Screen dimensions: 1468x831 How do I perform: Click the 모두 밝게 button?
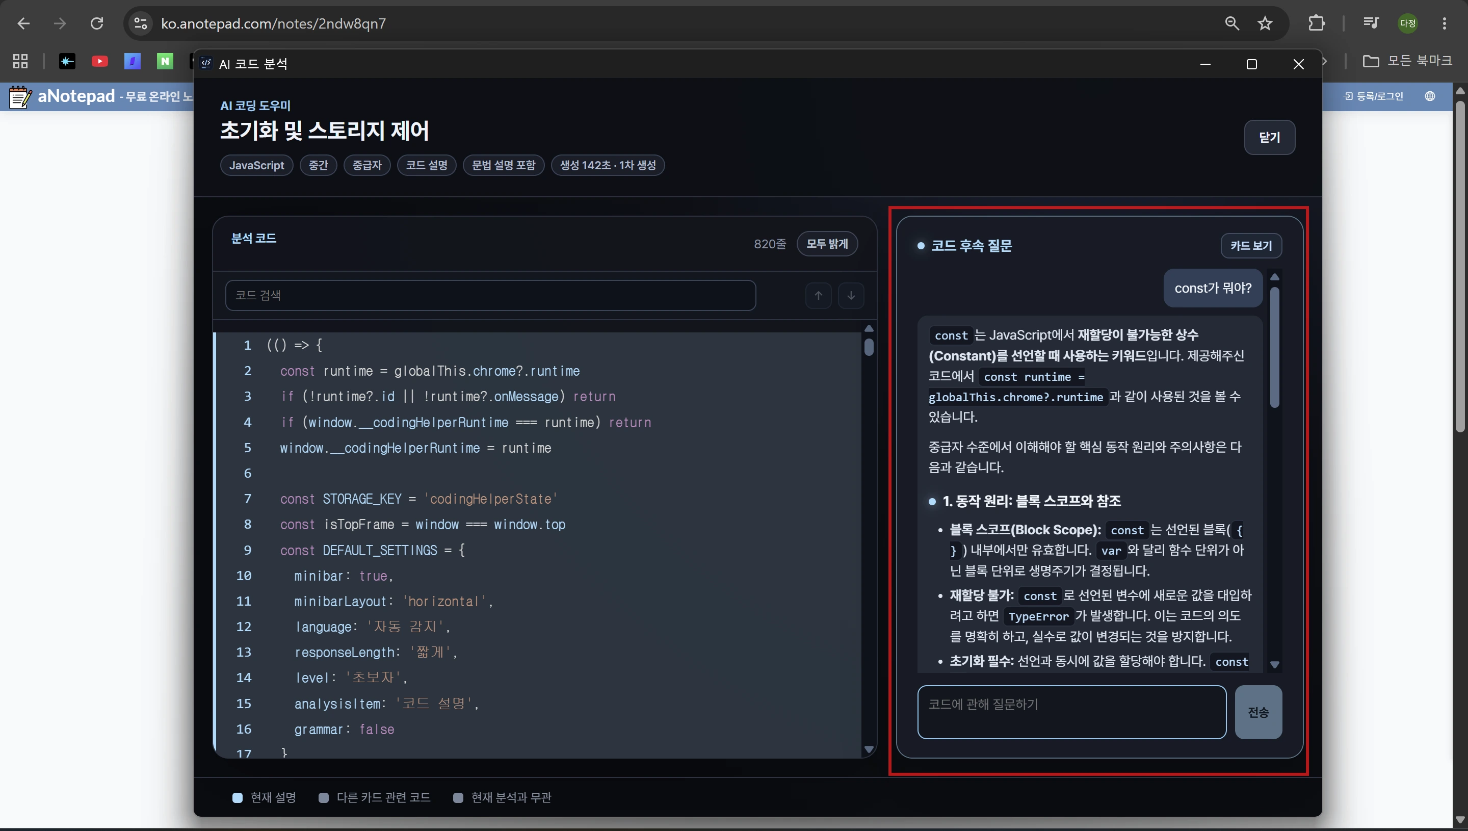[827, 244]
